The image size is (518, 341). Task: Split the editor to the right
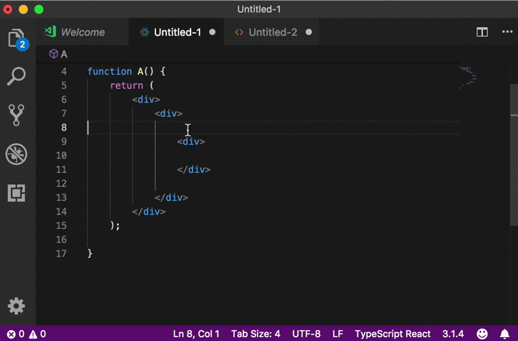[x=482, y=32]
